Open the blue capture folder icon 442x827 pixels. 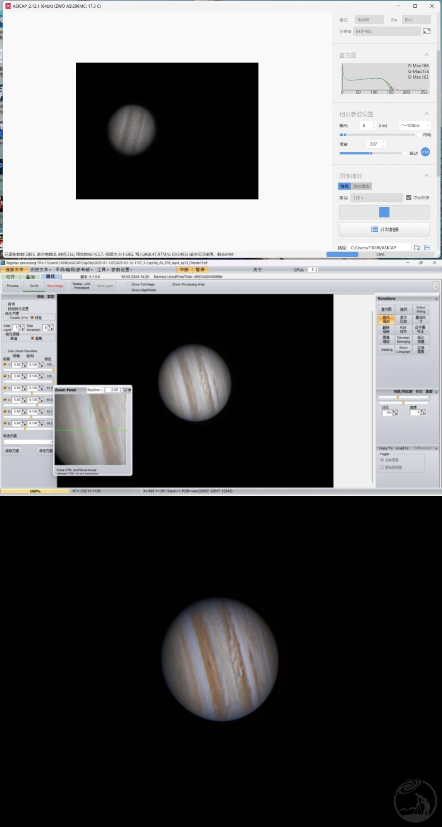click(427, 248)
